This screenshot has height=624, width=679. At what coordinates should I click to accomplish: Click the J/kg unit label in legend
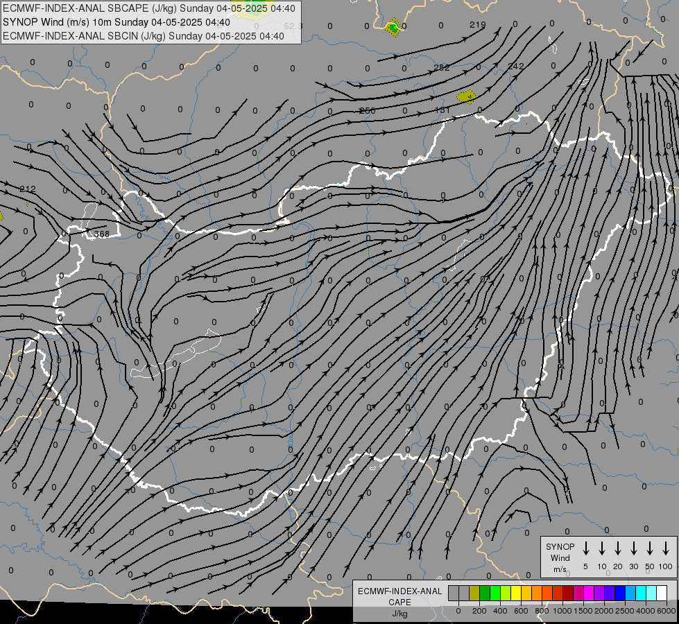click(x=399, y=614)
